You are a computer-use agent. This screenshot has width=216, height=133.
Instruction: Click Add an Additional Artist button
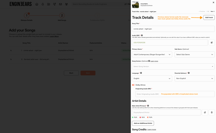click(x=143, y=123)
